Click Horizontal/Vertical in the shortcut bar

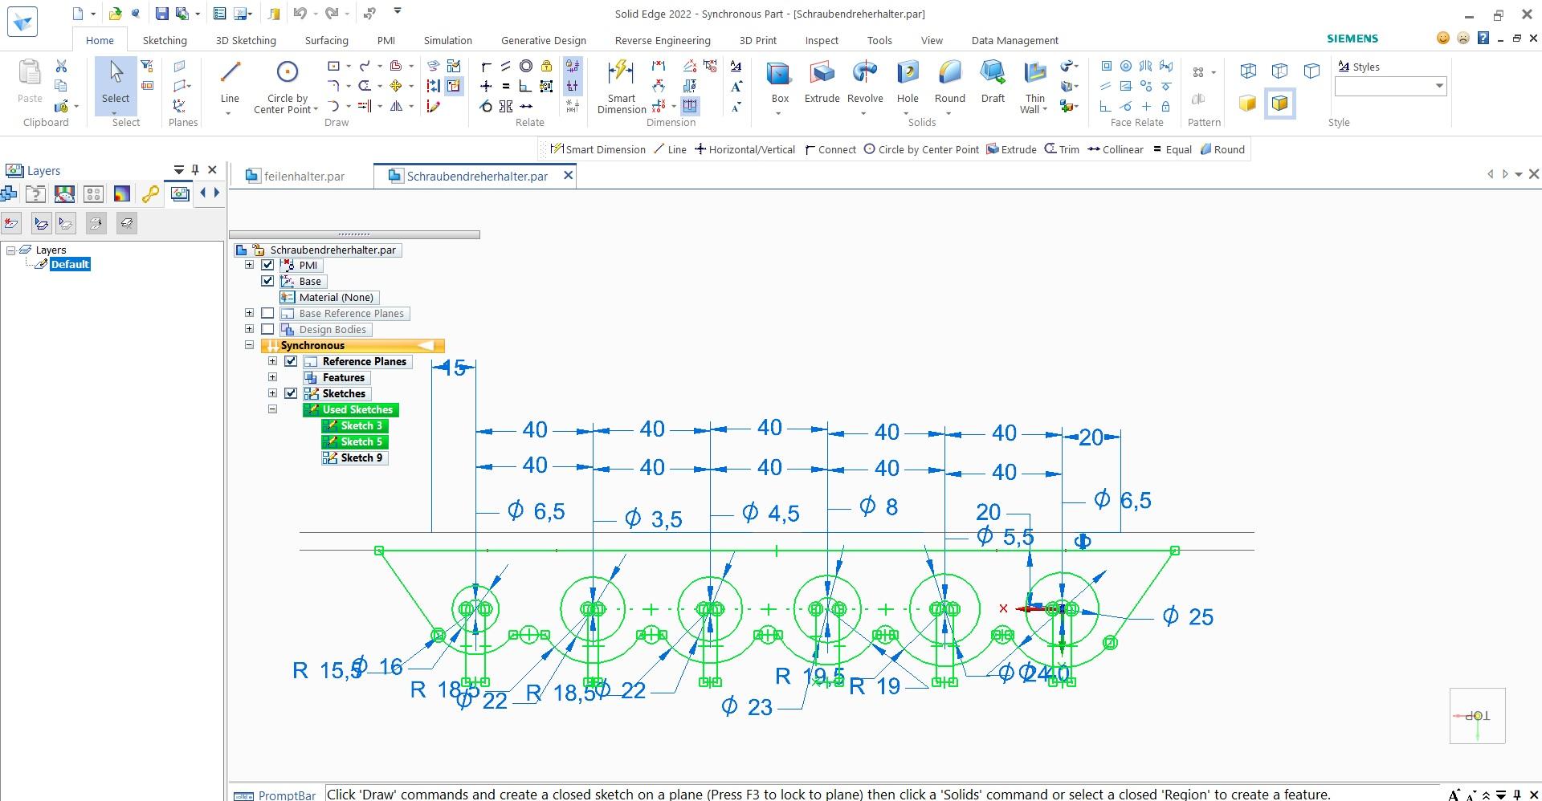click(744, 149)
